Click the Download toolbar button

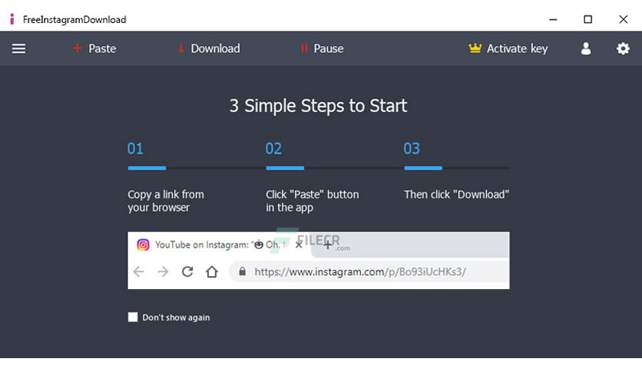209,48
